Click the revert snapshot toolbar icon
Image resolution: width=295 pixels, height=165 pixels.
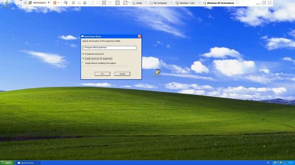(x=79, y=3)
